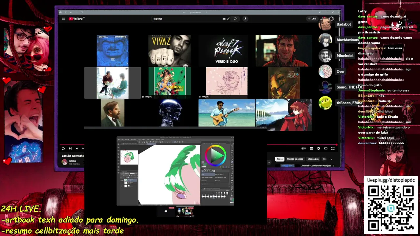The image size is (420, 236).
Task: Toggle visibility eye of the top selected layer
Action: 122,180
